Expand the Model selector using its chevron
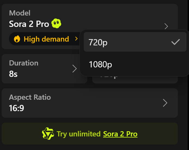The image size is (189, 150). click(166, 26)
